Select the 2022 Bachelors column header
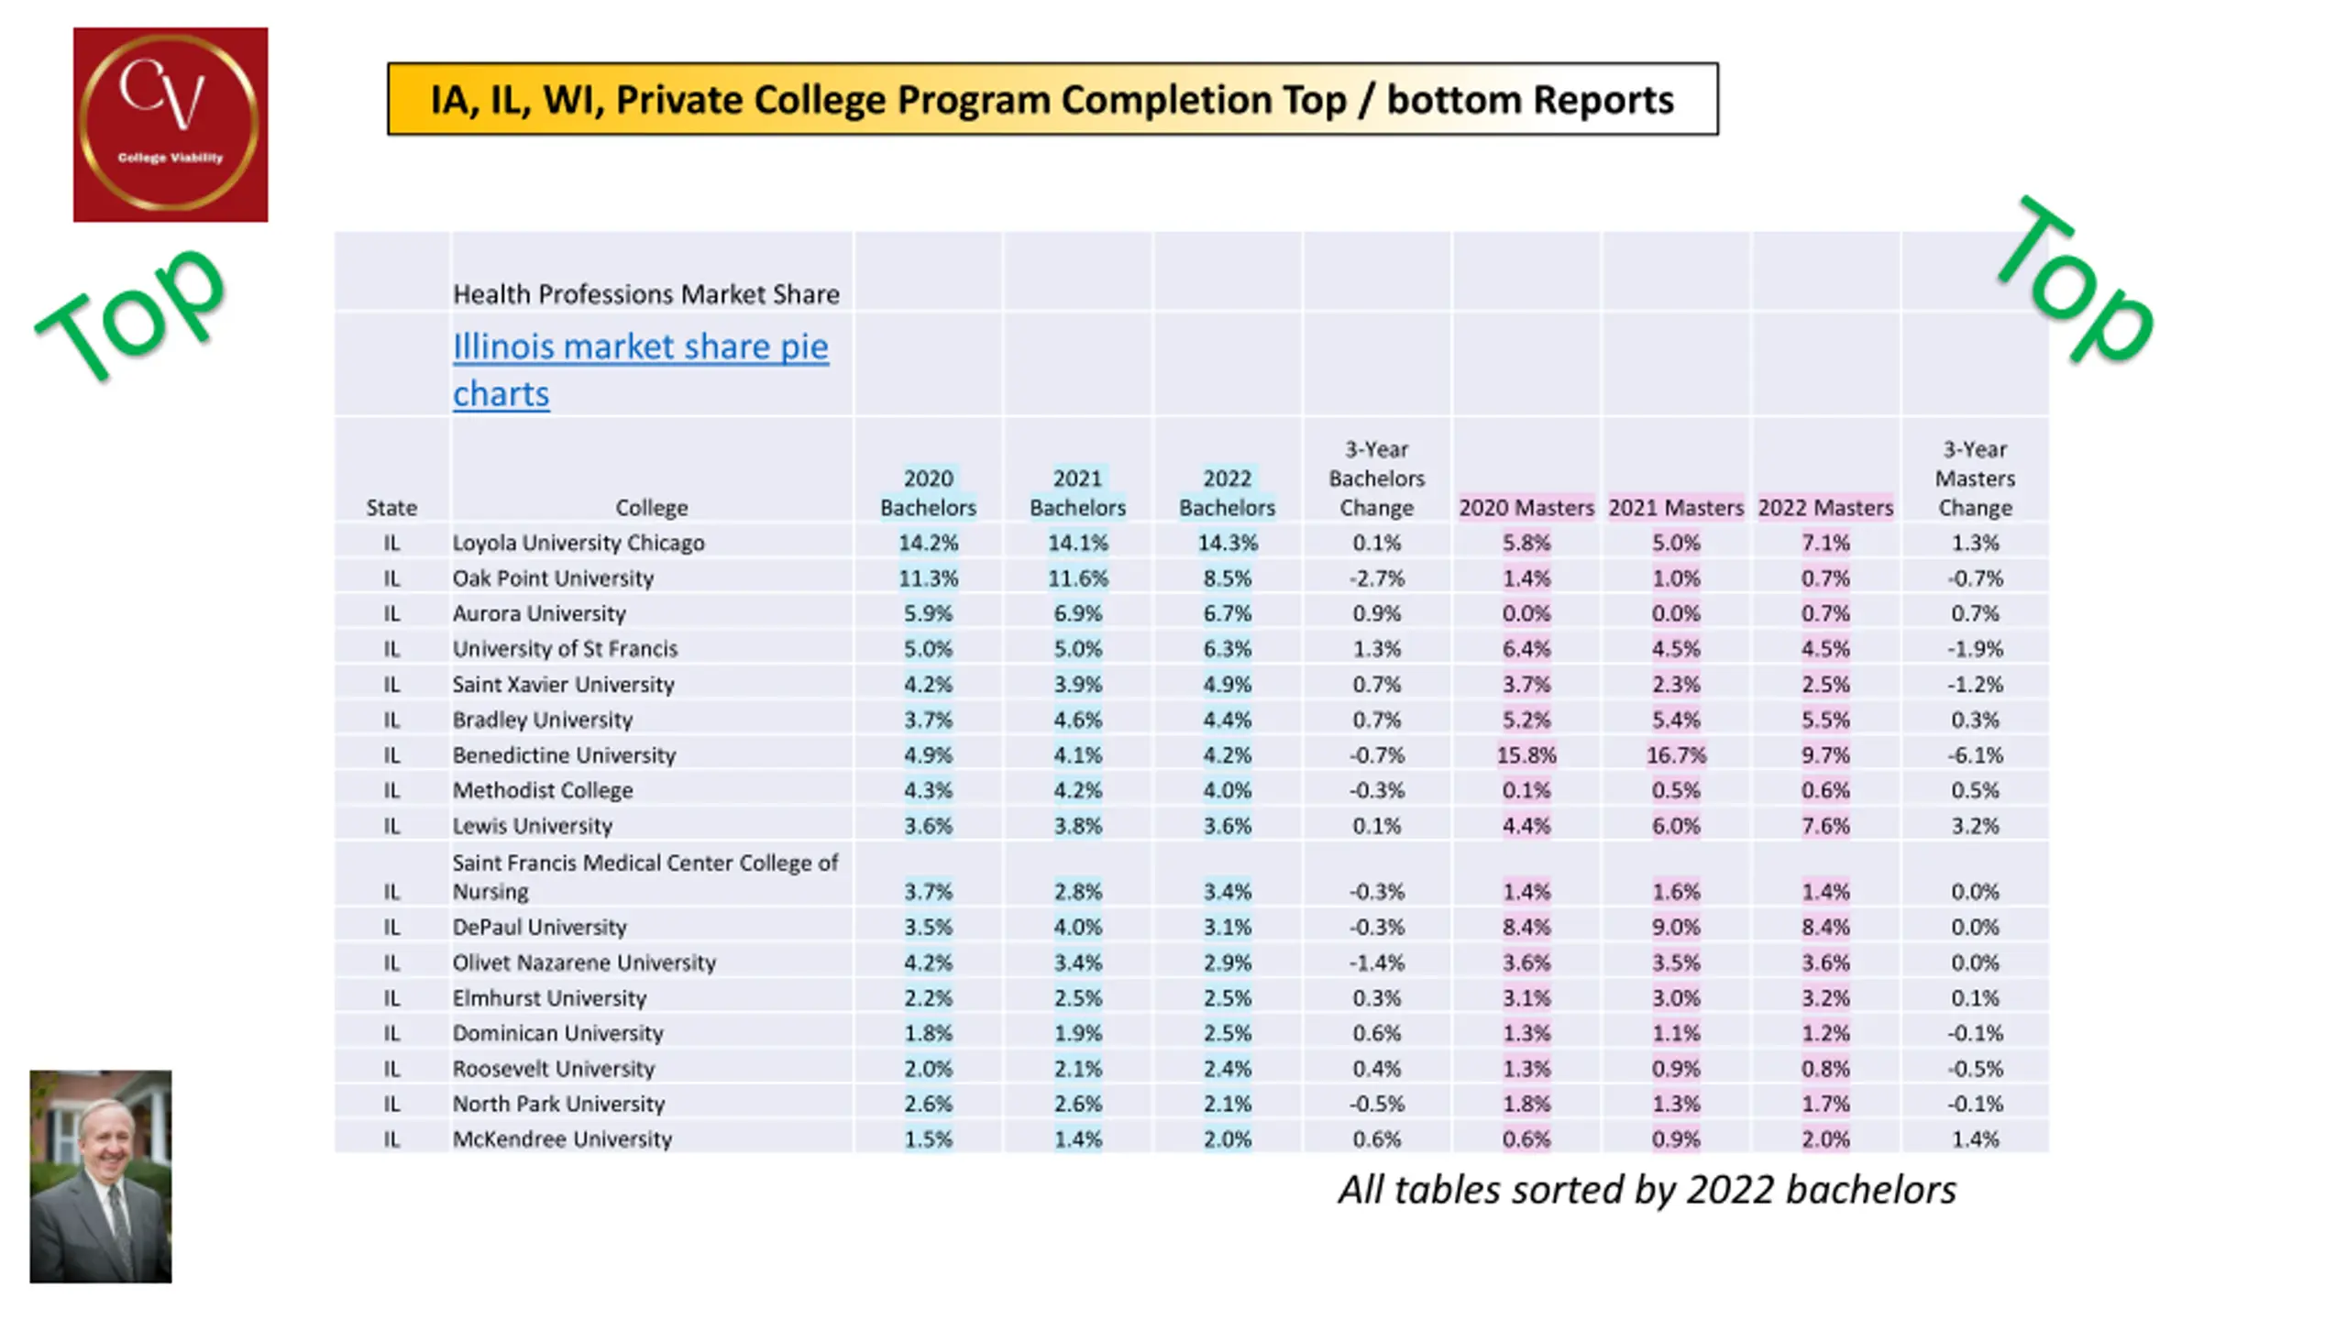Screen dimensions: 2347x1320 pos(1227,492)
